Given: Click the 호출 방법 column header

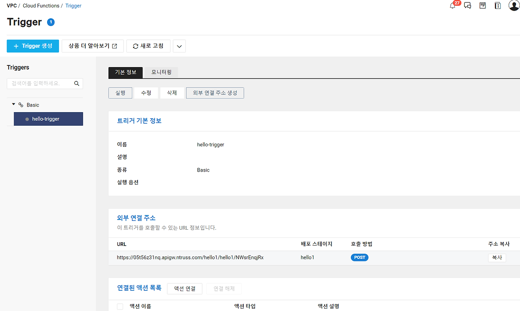Looking at the screenshot, I should (x=362, y=244).
